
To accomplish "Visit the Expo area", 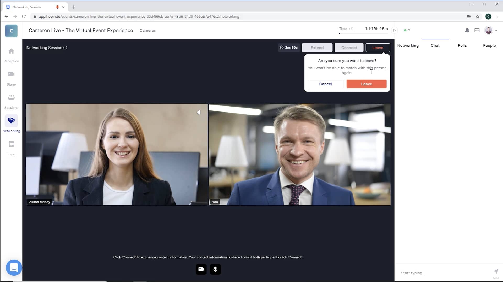I will pyautogui.click(x=11, y=147).
